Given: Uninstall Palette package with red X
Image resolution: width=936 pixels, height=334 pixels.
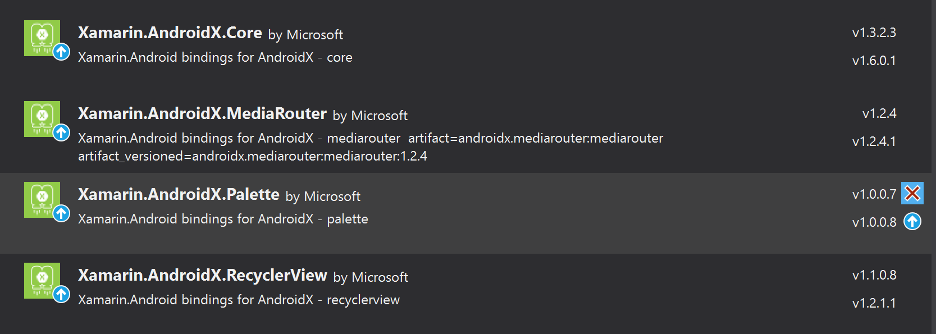Looking at the screenshot, I should pyautogui.click(x=912, y=194).
